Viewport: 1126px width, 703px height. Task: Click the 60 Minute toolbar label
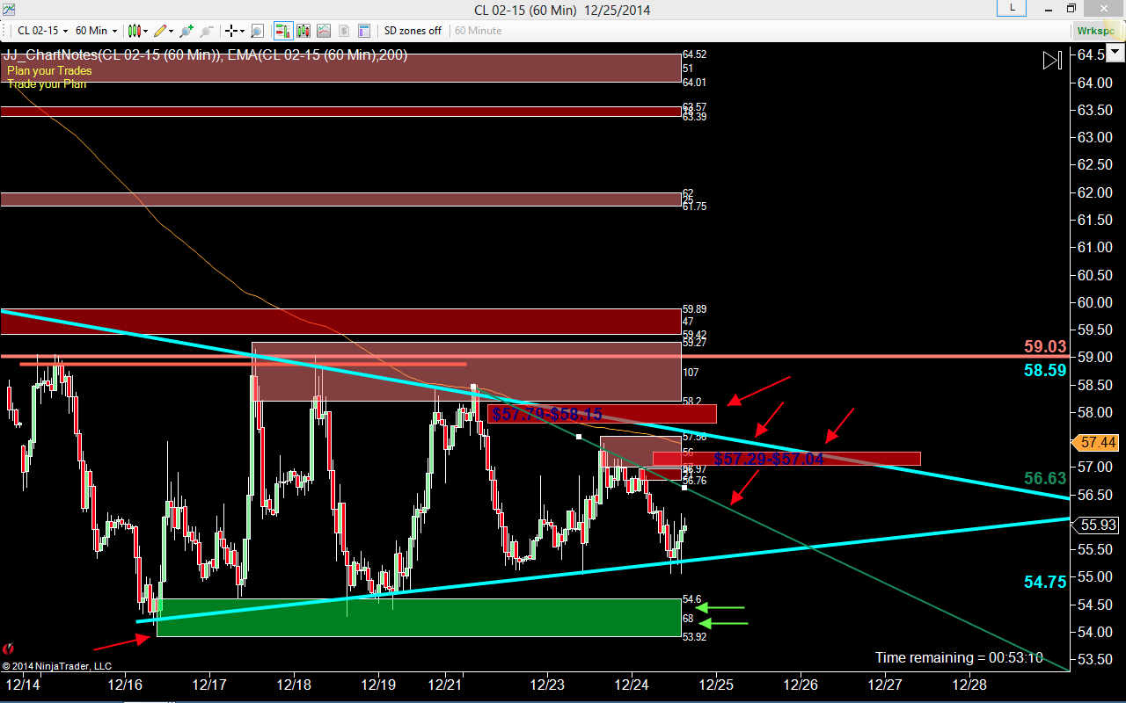[478, 31]
